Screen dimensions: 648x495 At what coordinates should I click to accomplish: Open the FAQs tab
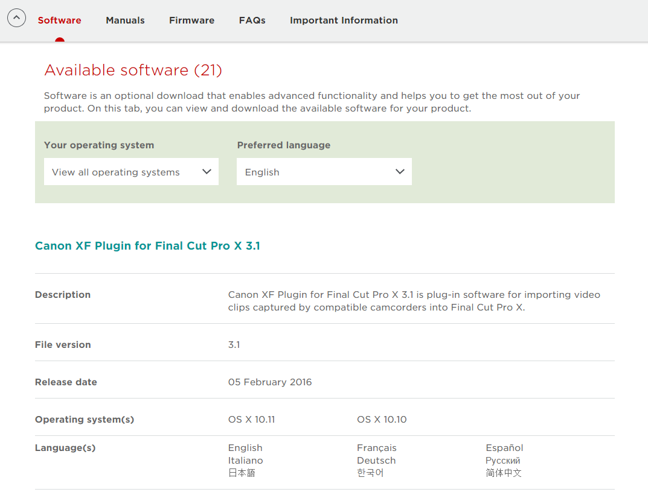[252, 20]
